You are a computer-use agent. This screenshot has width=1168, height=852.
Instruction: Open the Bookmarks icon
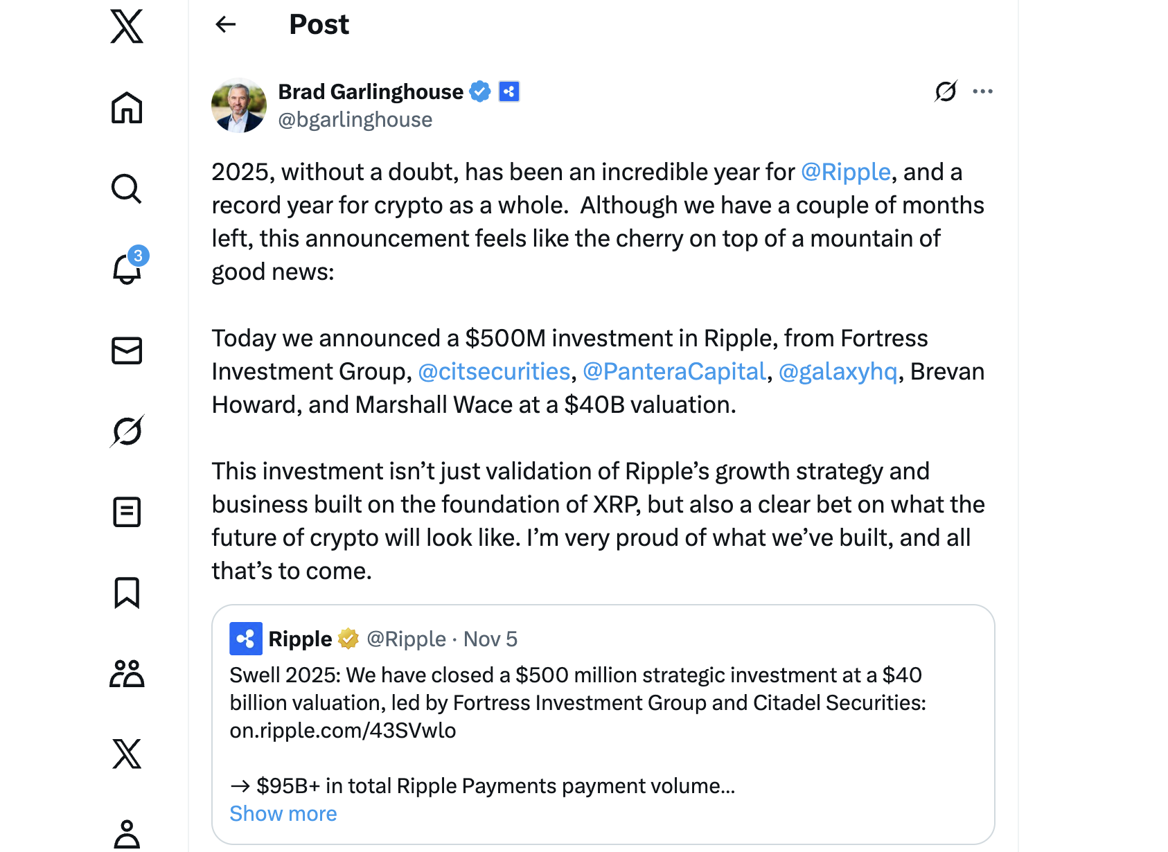click(x=126, y=593)
